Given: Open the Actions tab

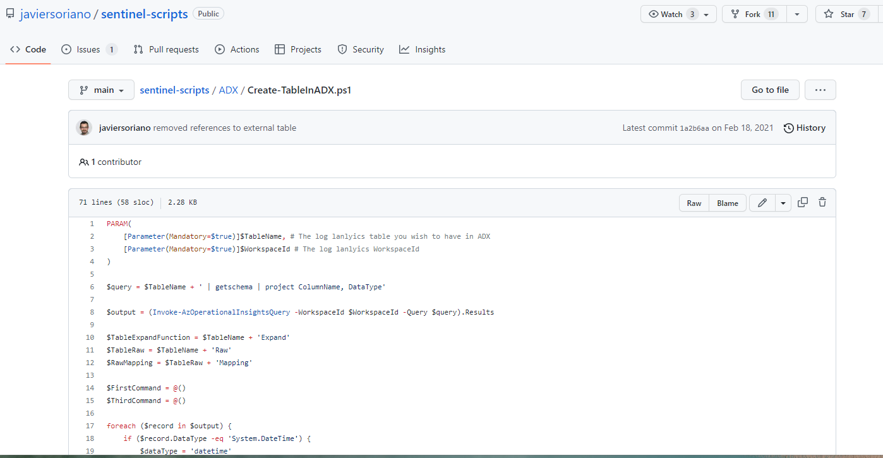Looking at the screenshot, I should [237, 49].
